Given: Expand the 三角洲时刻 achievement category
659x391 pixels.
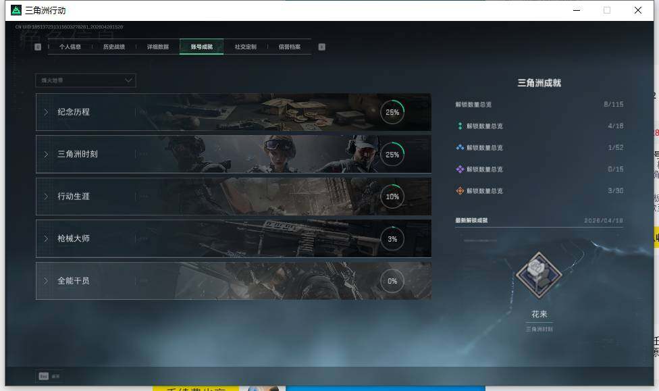Looking at the screenshot, I should tap(233, 154).
